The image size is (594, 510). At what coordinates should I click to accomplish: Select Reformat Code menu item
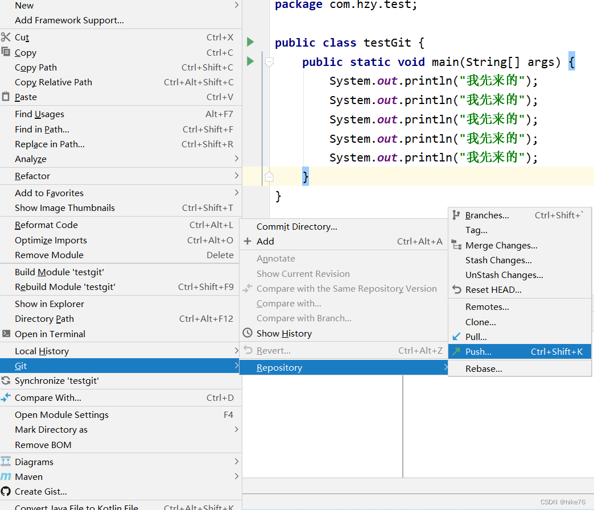[121, 225]
